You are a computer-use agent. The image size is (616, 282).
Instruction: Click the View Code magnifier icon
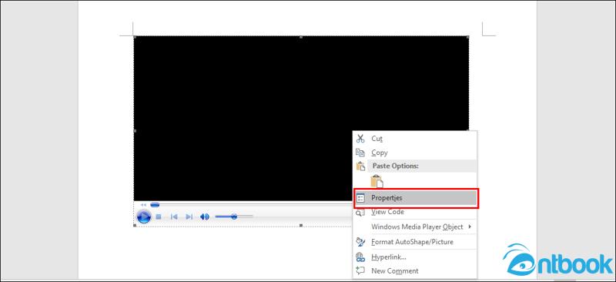point(360,212)
